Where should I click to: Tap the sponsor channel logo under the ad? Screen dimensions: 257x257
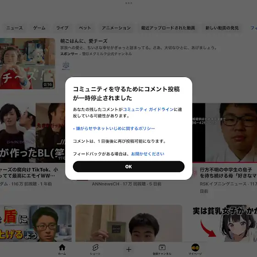(x=66, y=66)
